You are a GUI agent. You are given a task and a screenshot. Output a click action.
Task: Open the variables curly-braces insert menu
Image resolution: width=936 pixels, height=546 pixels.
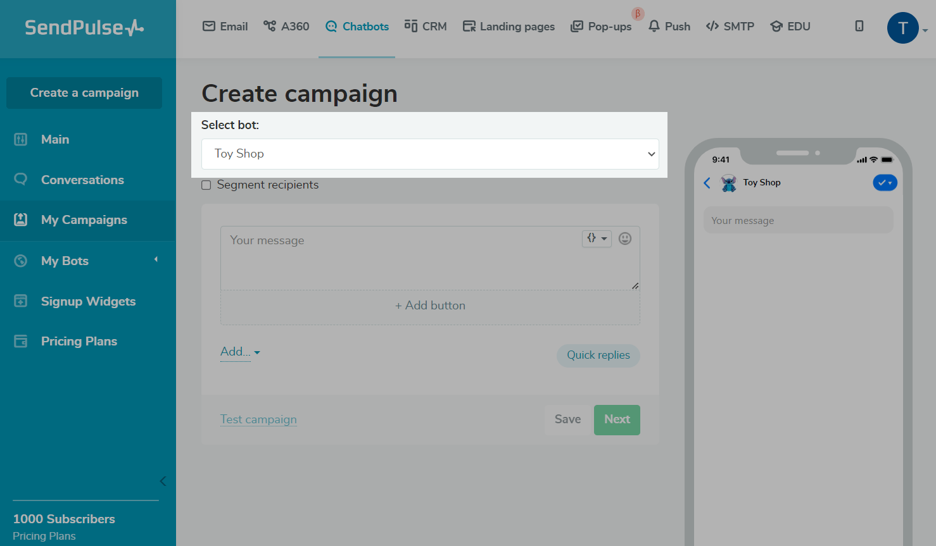[x=597, y=239]
